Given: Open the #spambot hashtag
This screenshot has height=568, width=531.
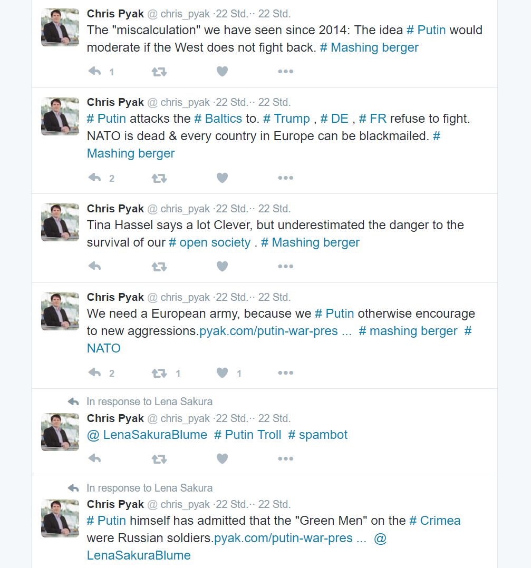Looking at the screenshot, I should 317,435.
